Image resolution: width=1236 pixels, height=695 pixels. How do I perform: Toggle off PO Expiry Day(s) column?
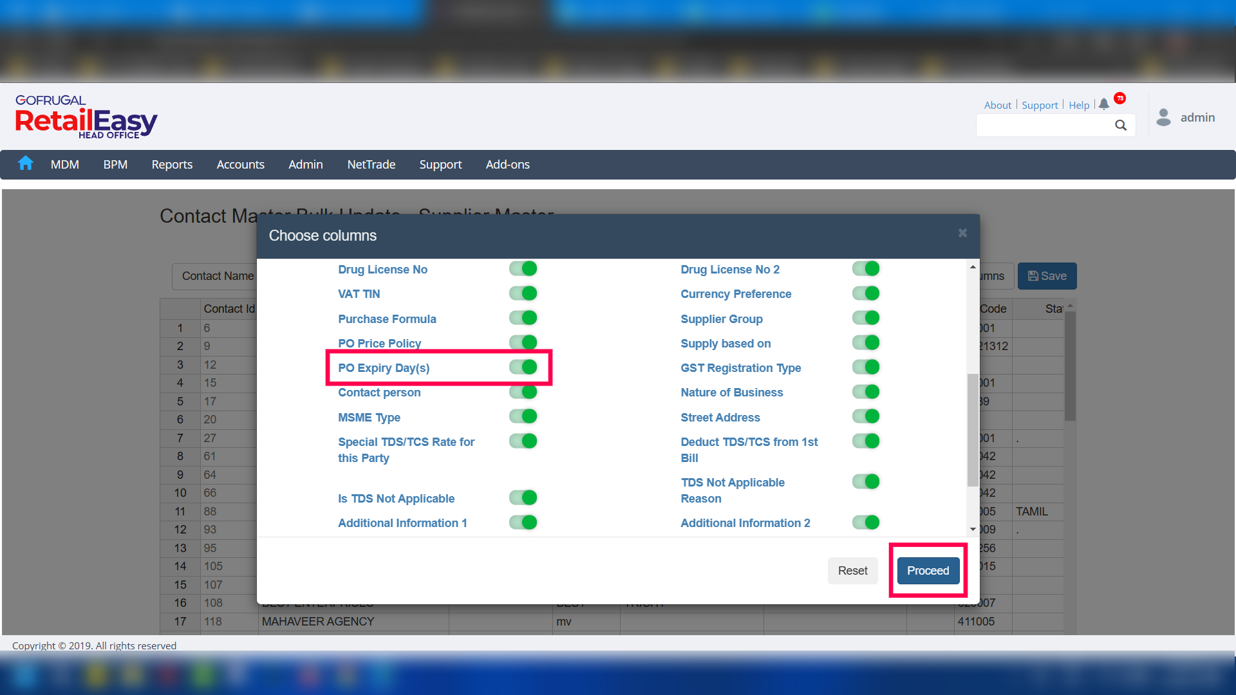pos(523,367)
